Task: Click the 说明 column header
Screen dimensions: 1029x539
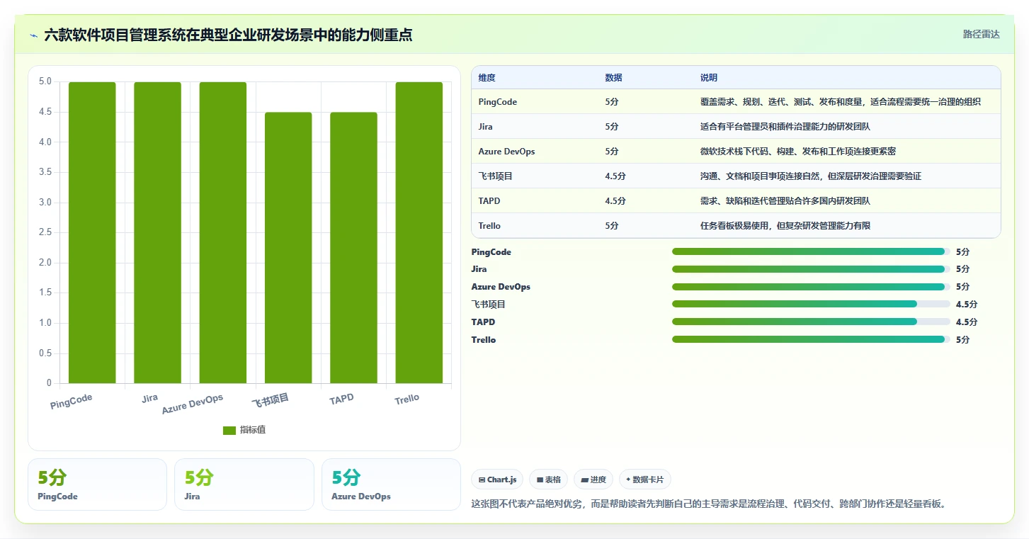Action: tap(709, 78)
